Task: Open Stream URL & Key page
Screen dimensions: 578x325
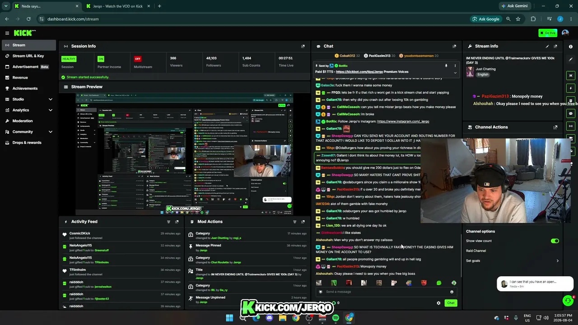Action: click(29, 56)
